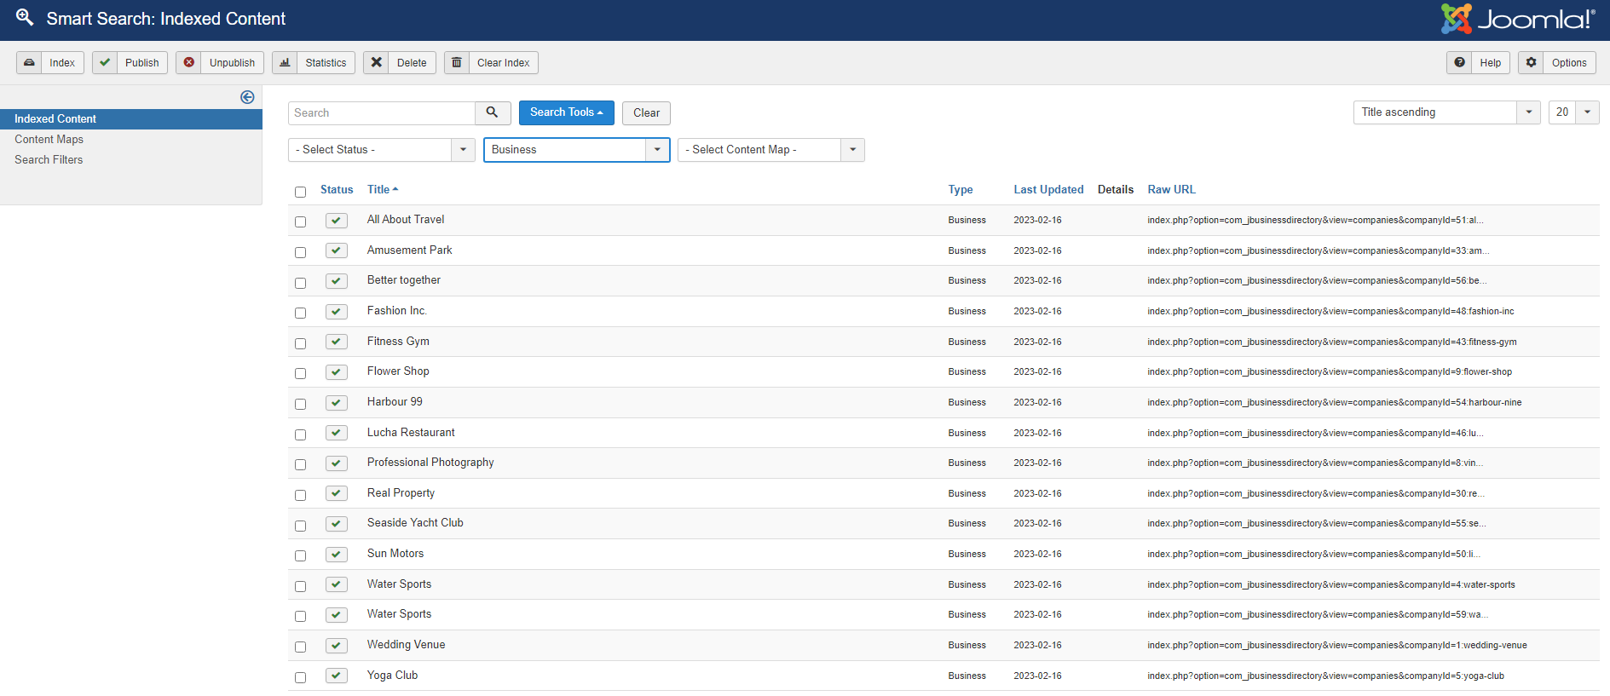Toggle published status of Flower Shop

click(x=337, y=372)
